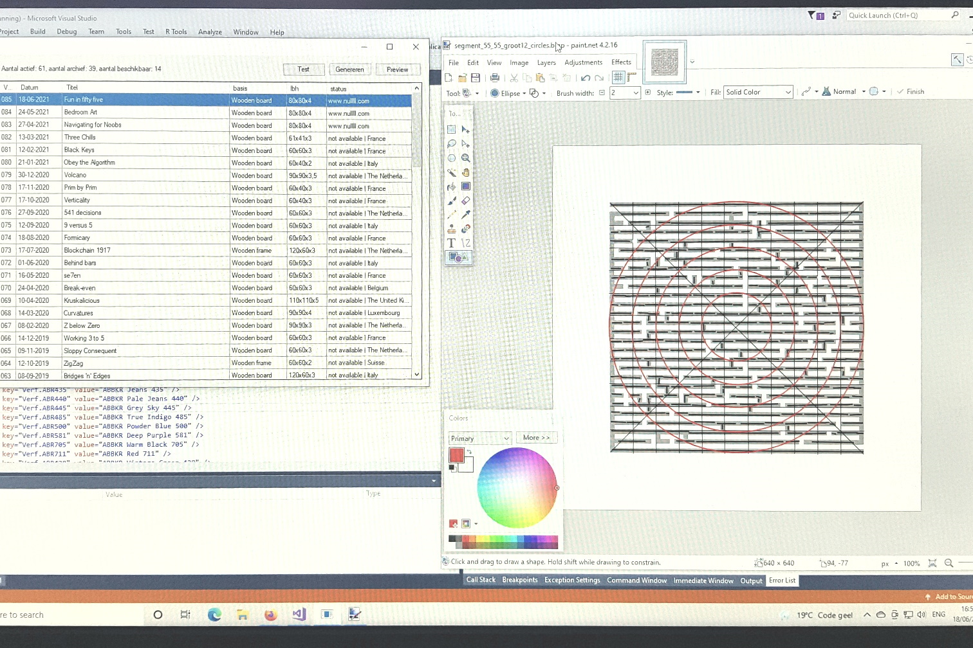Image resolution: width=973 pixels, height=648 pixels.
Task: Click the image thumbnail tab in paint.net
Action: [665, 62]
